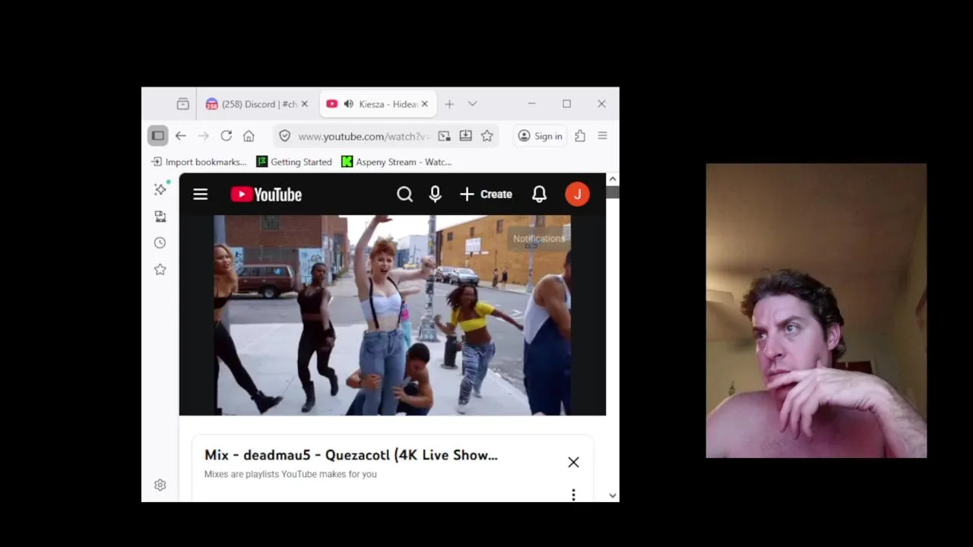Reload the current page

click(226, 136)
